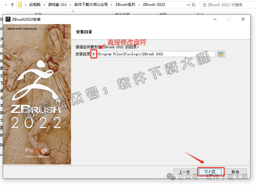Open 软件下载大师公众号 from the breadcrumb
256x187 pixels.
(x=91, y=5)
